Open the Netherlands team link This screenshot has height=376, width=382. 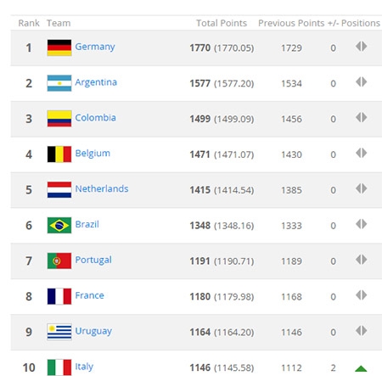(102, 188)
